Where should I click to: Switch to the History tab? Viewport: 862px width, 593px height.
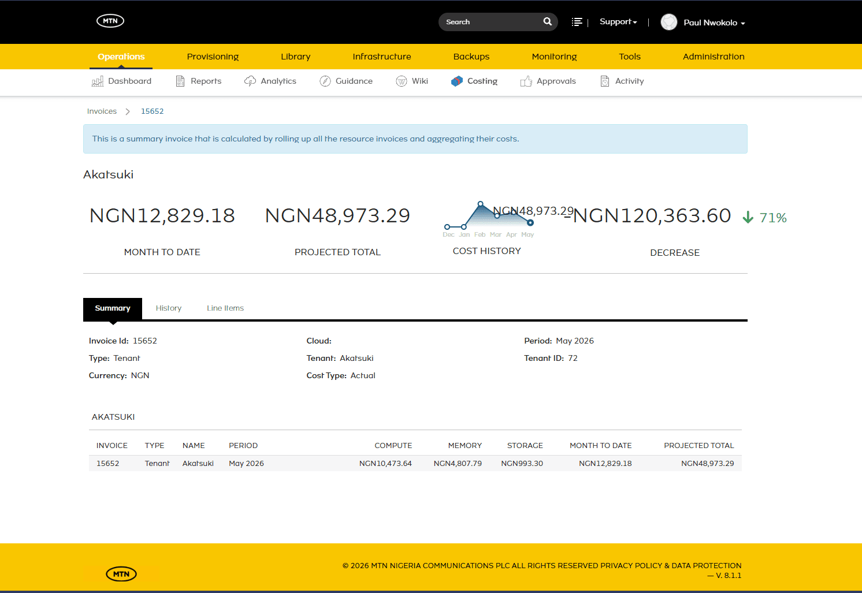point(169,308)
